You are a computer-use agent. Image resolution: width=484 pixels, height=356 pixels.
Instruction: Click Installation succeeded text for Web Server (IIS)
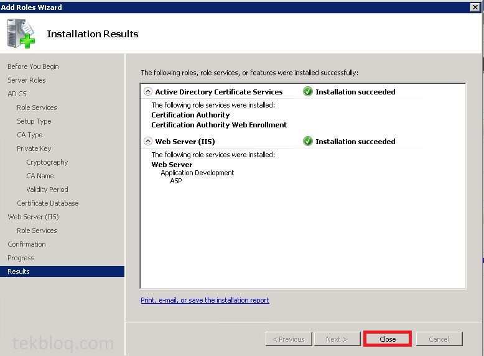pyautogui.click(x=355, y=142)
